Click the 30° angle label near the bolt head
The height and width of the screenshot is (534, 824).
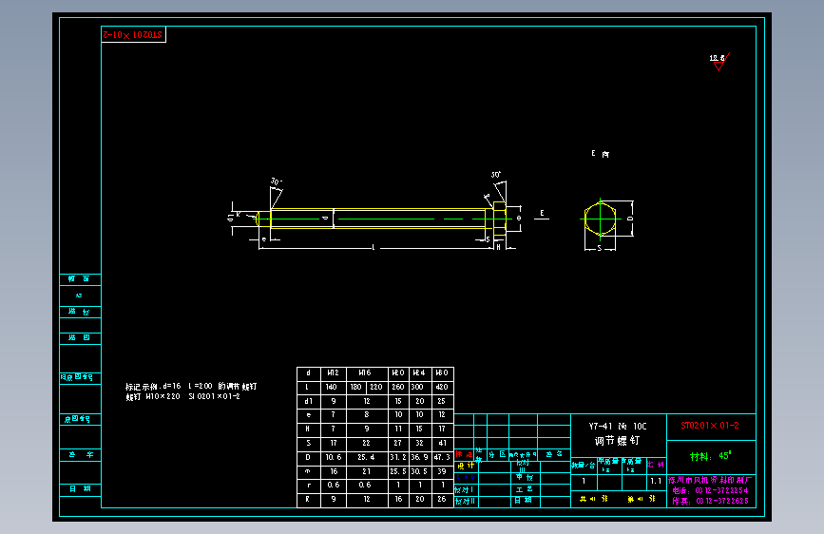tap(496, 175)
